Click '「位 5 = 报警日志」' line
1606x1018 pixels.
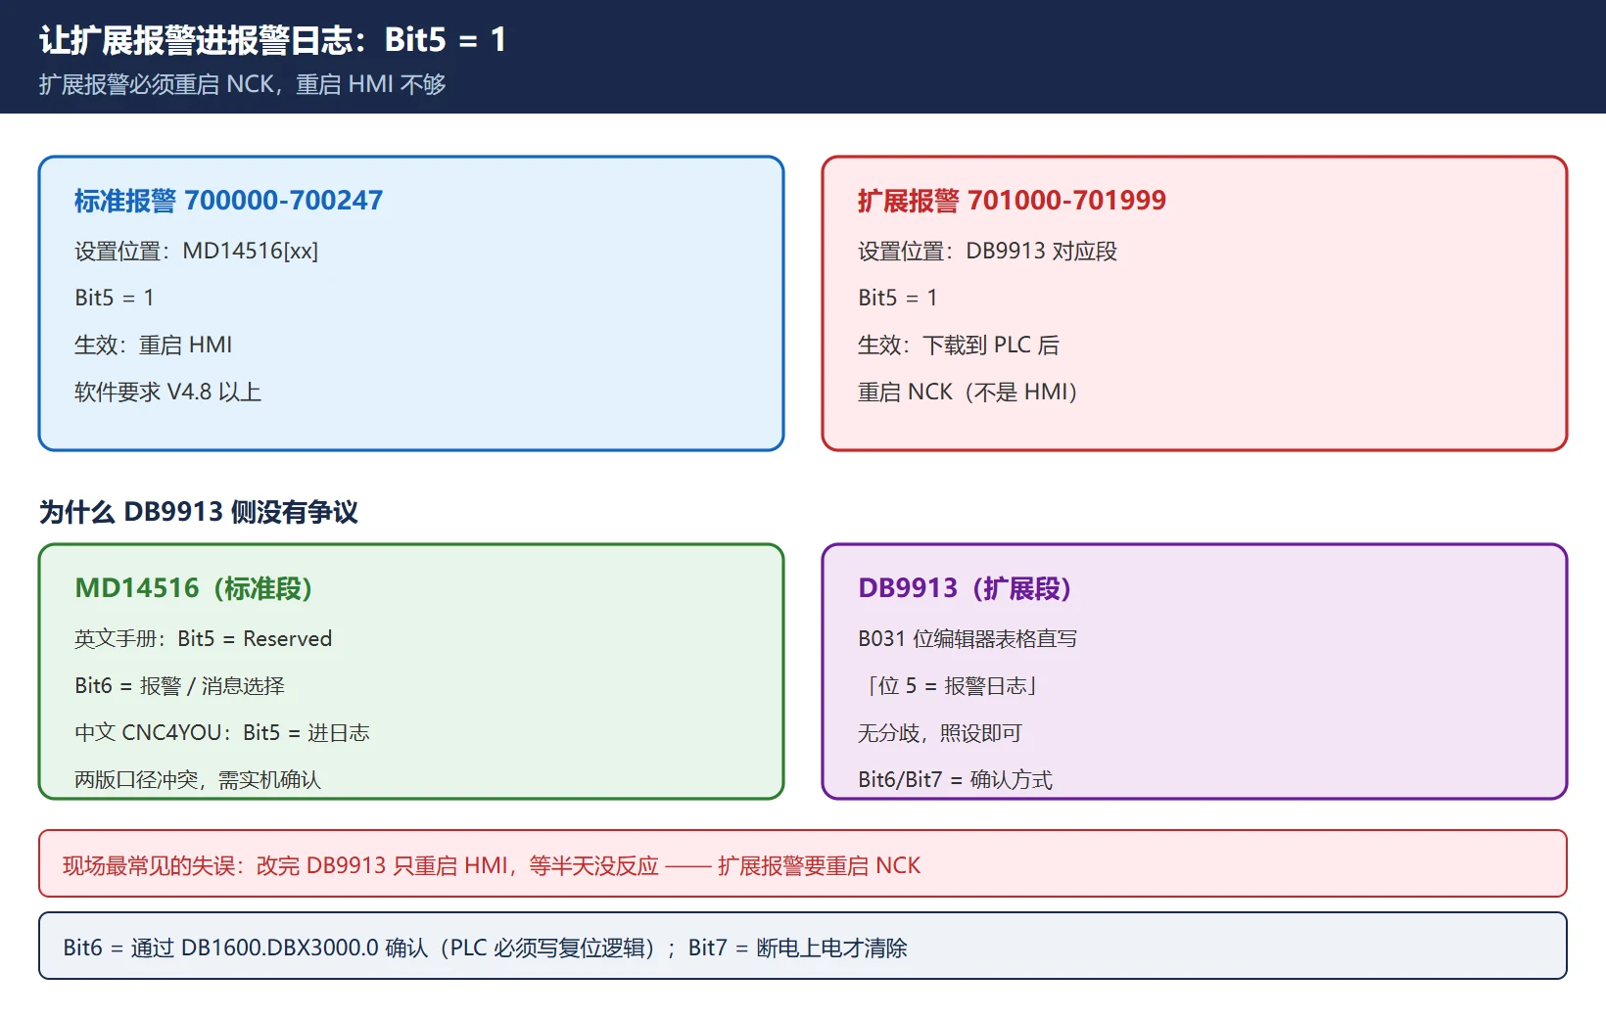(x=950, y=686)
